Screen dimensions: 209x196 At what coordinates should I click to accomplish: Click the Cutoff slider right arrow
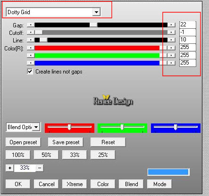(x=171, y=33)
